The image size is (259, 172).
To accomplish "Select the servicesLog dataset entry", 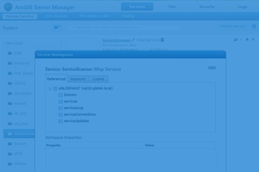I will 73,108.
